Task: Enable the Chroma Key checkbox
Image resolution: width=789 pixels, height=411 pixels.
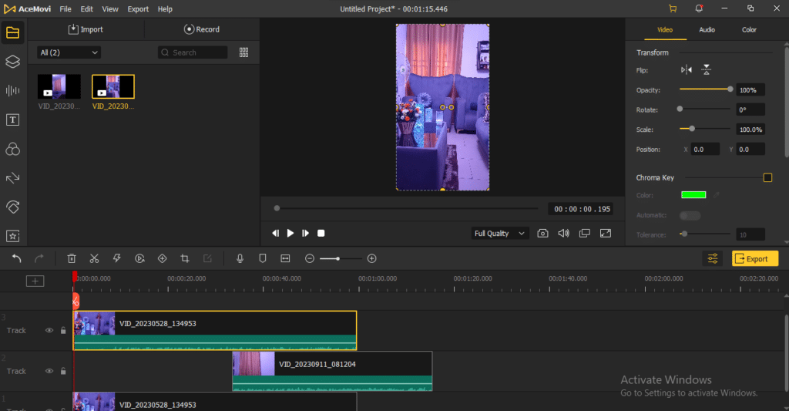Action: coord(767,178)
